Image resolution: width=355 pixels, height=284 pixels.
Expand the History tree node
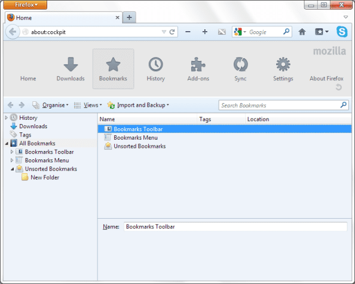(x=7, y=117)
